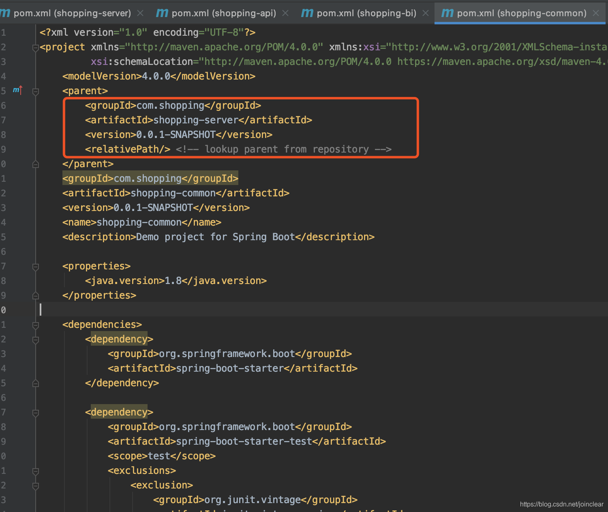Screen dimensions: 608x512
Task: Click fold end marker at </parent>
Action: 36,164
